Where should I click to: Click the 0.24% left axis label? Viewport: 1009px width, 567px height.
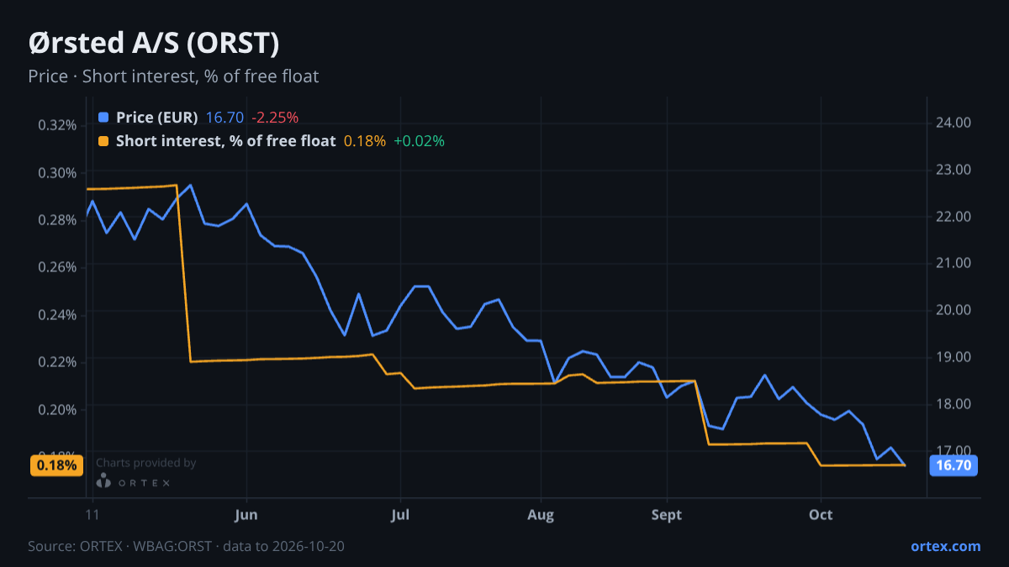point(58,314)
